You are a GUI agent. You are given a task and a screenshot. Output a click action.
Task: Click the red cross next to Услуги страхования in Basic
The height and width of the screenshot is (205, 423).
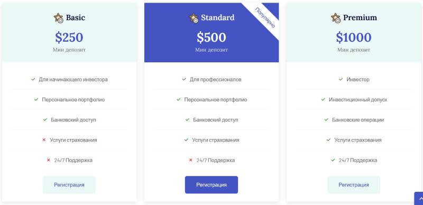[x=44, y=140]
